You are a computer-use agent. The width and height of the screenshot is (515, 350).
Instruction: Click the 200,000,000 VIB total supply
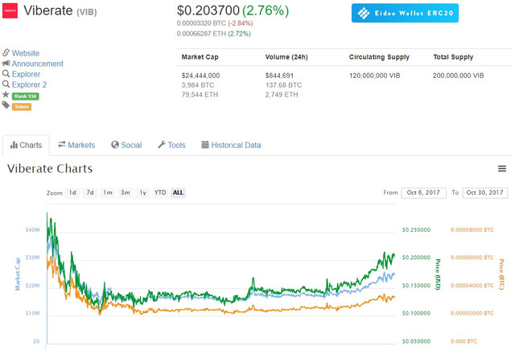pyautogui.click(x=458, y=76)
